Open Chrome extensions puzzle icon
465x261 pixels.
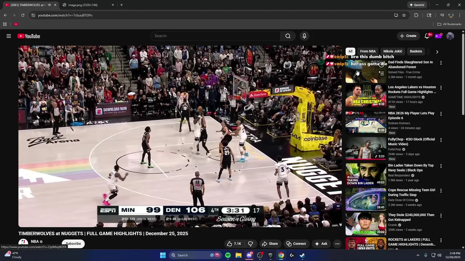(416, 15)
